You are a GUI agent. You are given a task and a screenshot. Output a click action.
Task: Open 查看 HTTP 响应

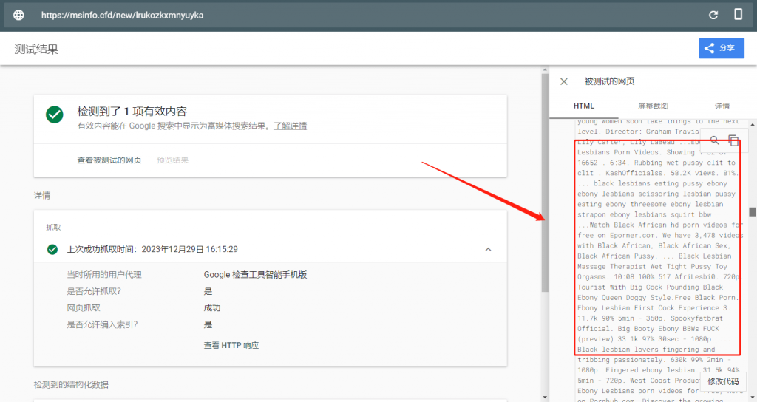click(x=231, y=345)
